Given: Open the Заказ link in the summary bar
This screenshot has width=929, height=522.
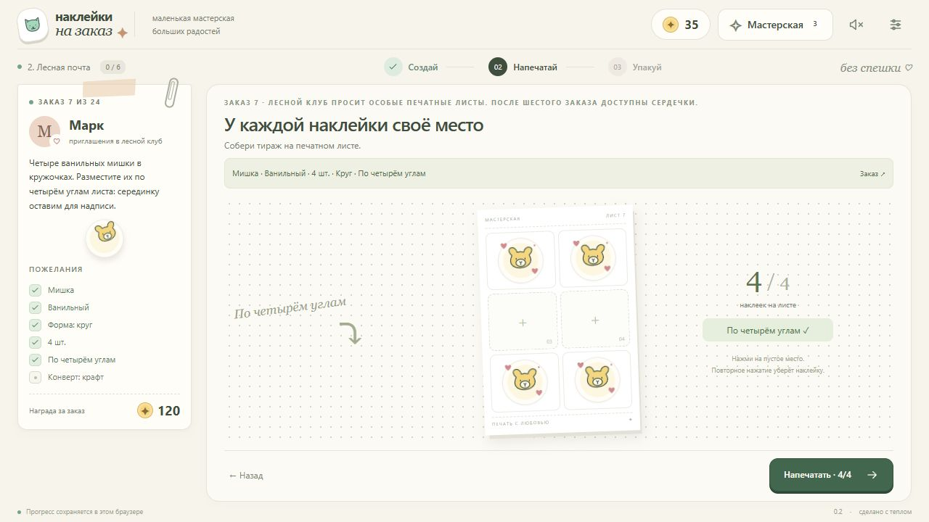Looking at the screenshot, I should 872,174.
